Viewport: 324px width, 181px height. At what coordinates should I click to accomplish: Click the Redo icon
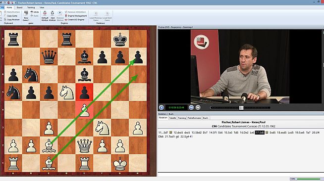click(32, 16)
